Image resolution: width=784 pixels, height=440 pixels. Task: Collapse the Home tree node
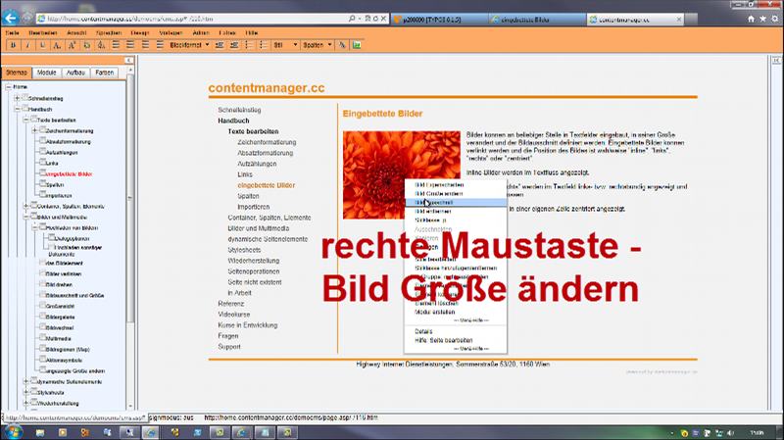(9, 87)
